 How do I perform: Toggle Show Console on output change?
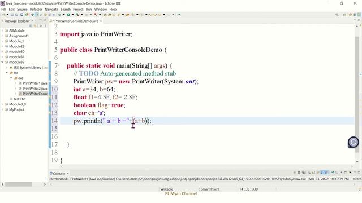(x=322, y=173)
